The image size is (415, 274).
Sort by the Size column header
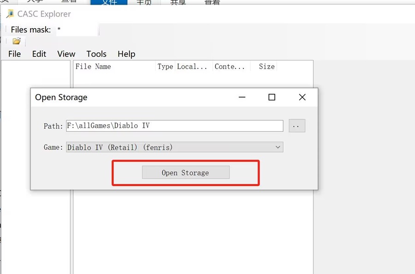[x=267, y=67]
